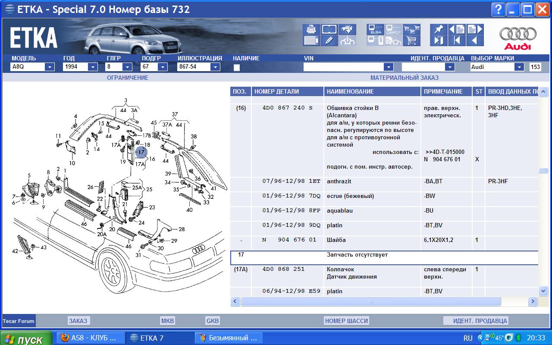Open the ЗАКАЗ tab at bottom
Screen dimensions: 552x345
[78, 321]
